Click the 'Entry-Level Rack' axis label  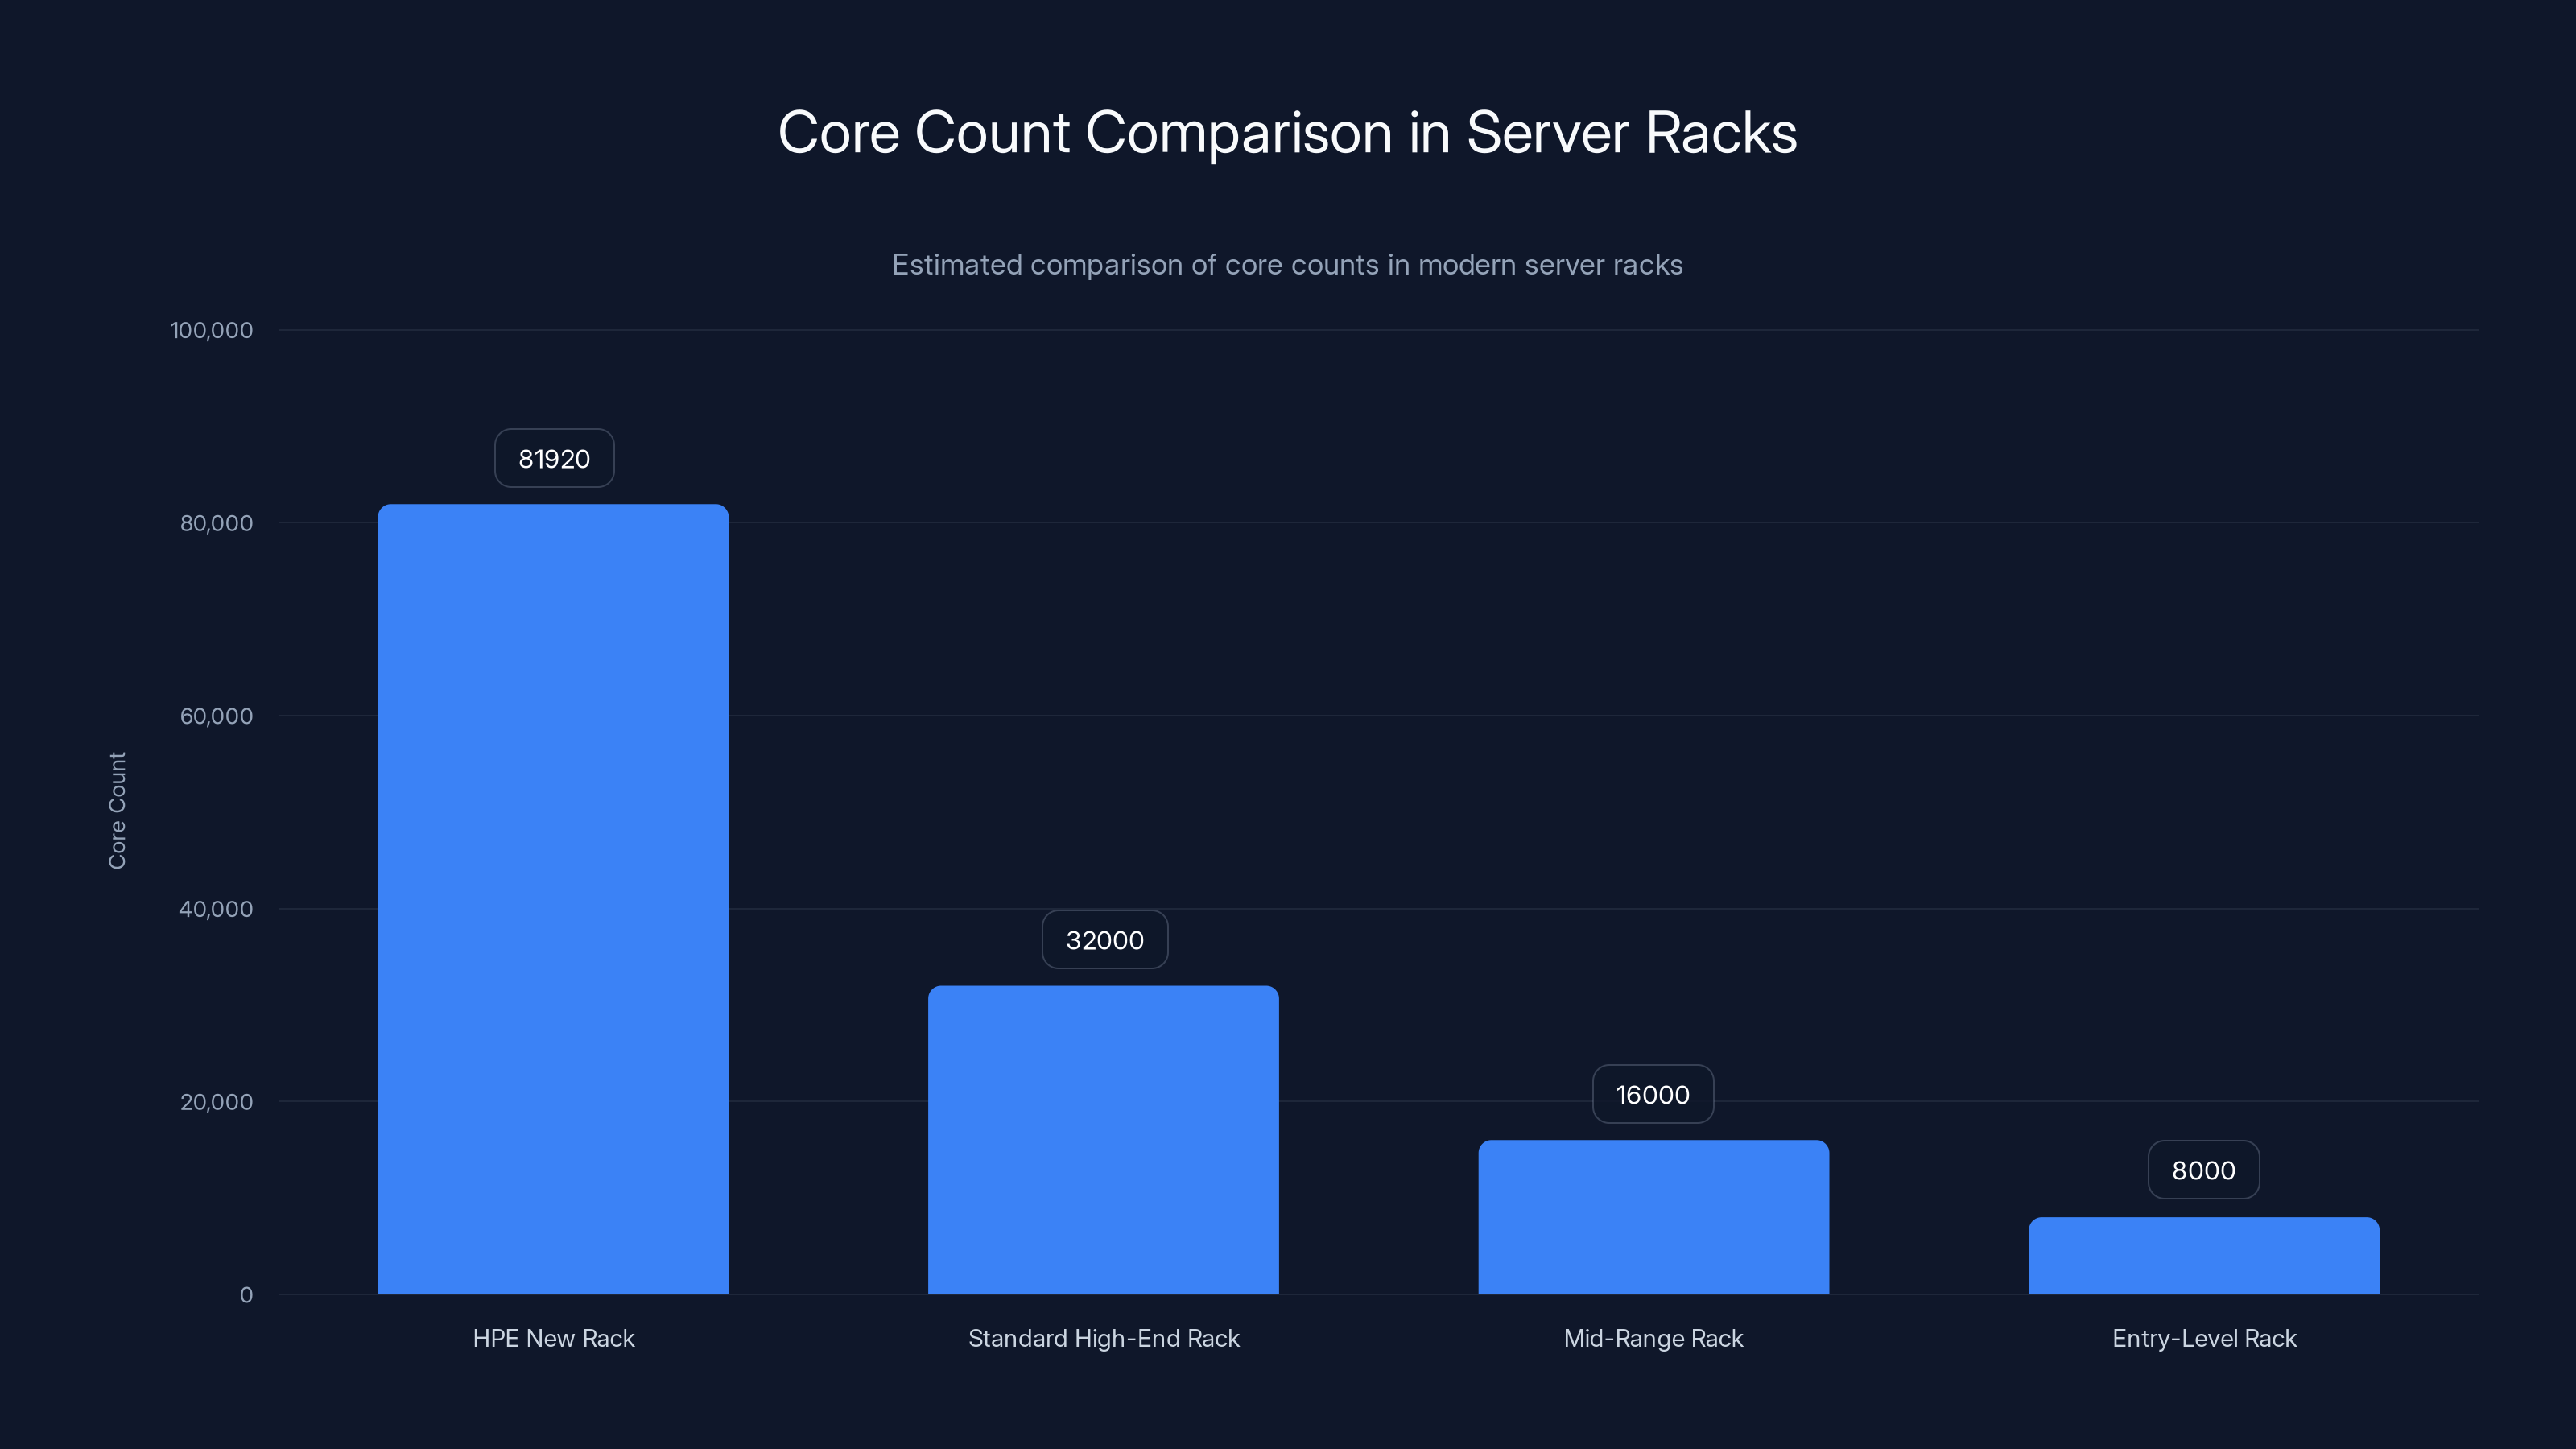tap(2204, 1339)
